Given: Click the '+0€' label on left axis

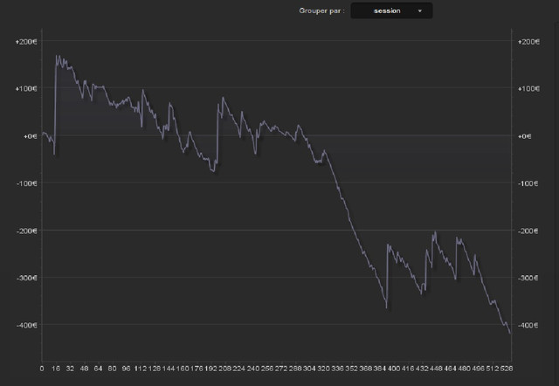Looking at the screenshot, I should point(31,136).
